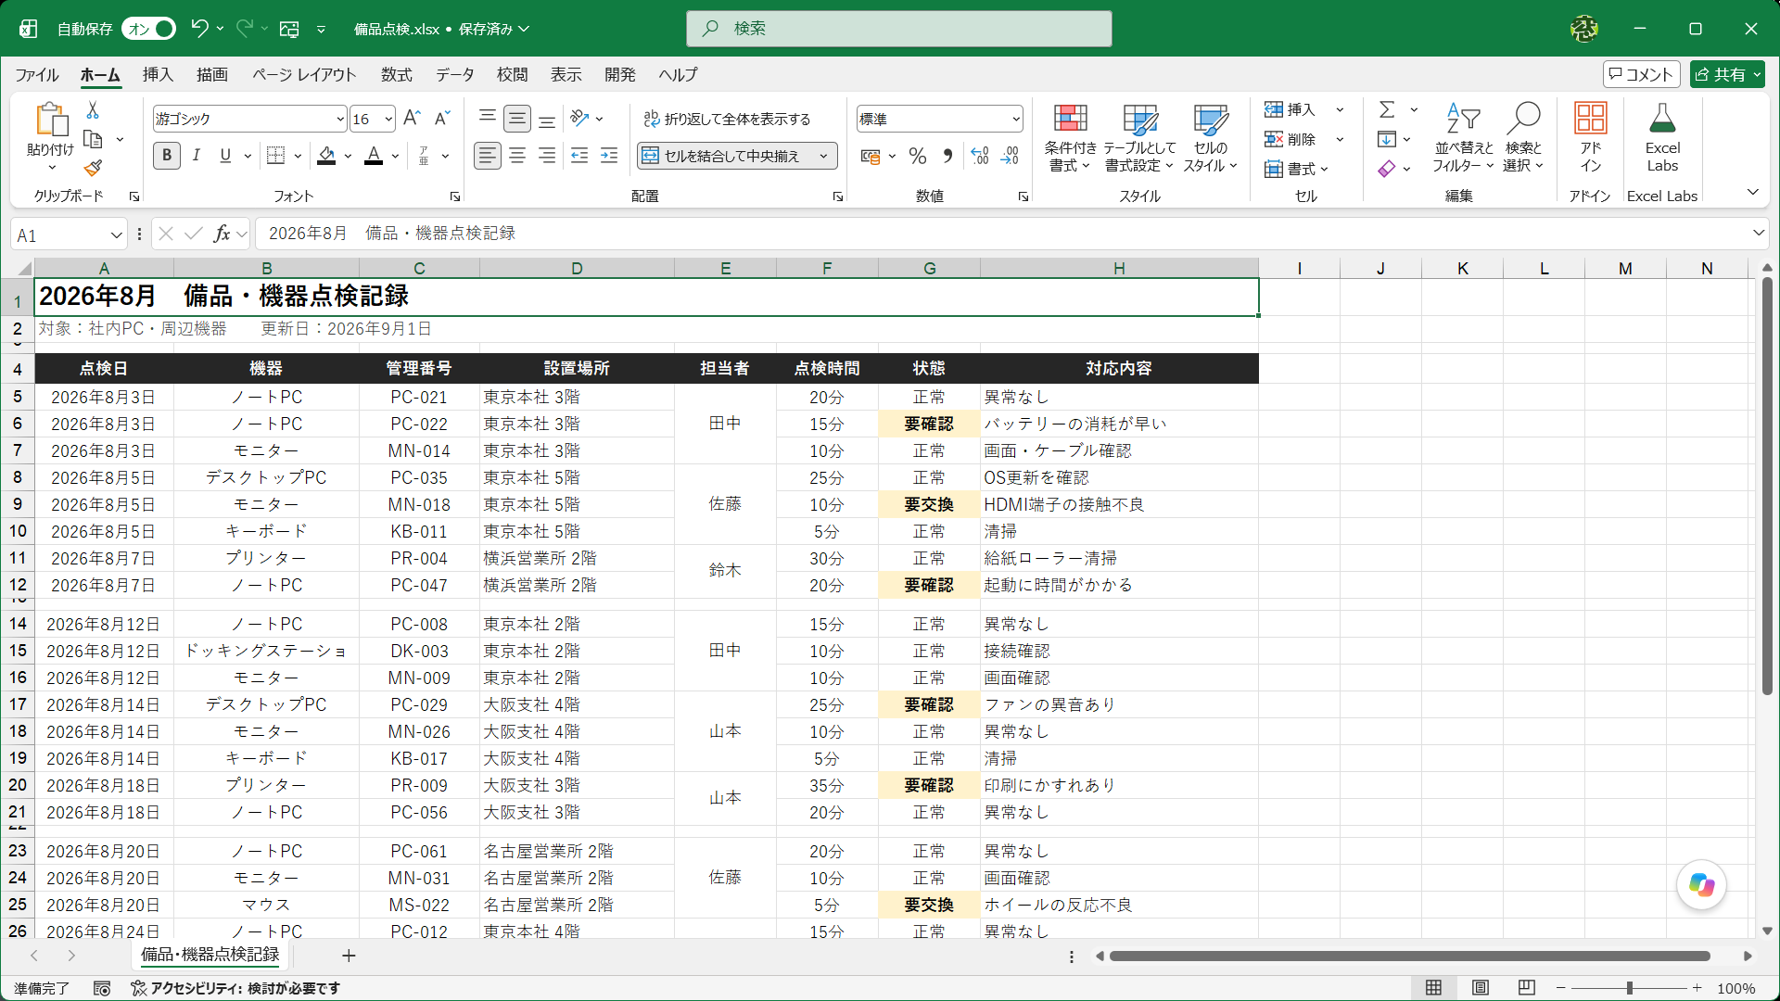Image resolution: width=1780 pixels, height=1001 pixels.
Task: Switch to Insert (挿入) tab
Action: pos(158,75)
